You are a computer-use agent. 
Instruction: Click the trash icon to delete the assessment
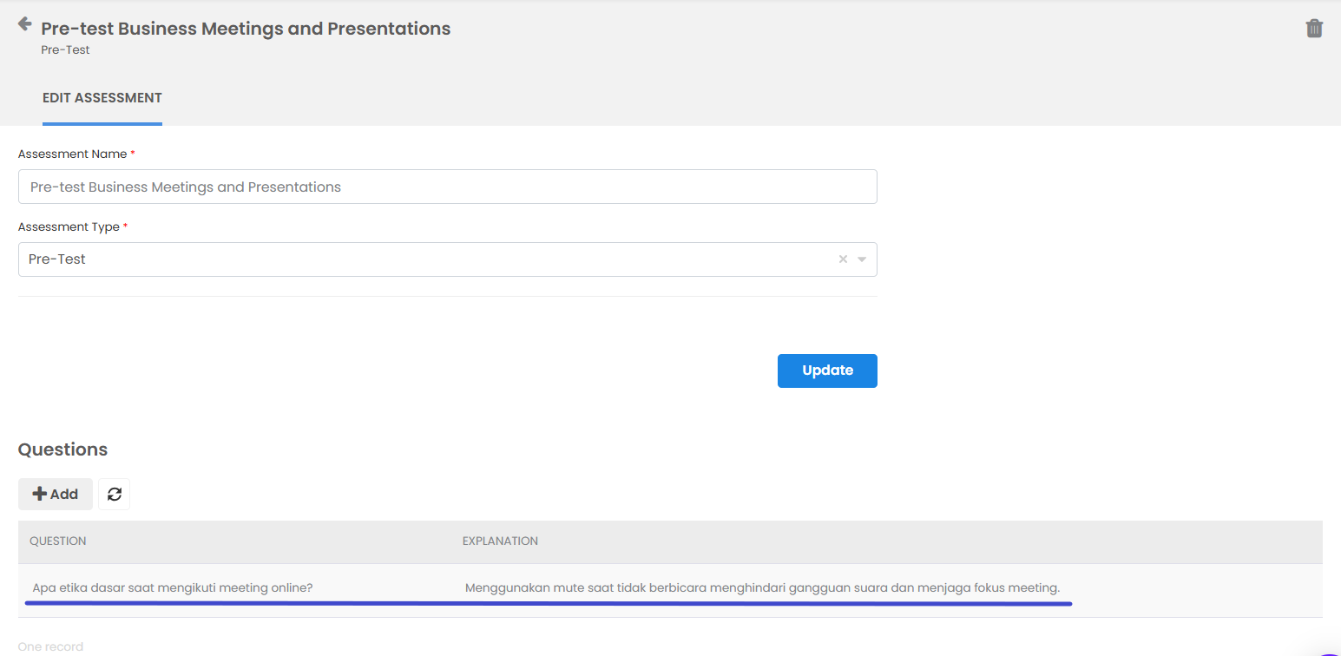tap(1314, 29)
